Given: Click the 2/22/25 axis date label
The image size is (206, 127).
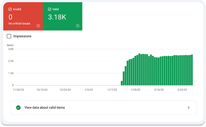Looking at the screenshot, I should point(182,90).
